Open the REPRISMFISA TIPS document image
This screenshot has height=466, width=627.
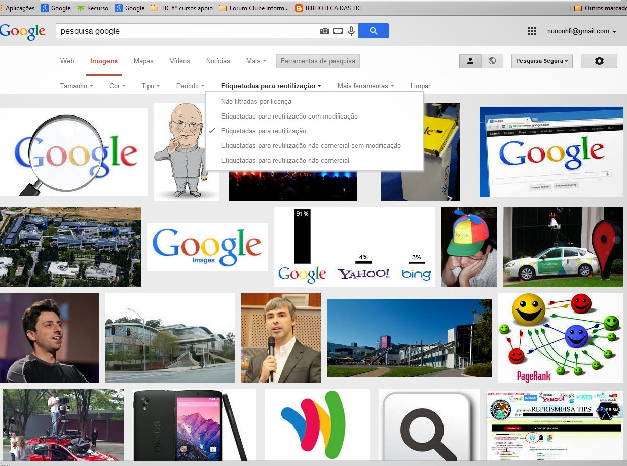click(555, 424)
